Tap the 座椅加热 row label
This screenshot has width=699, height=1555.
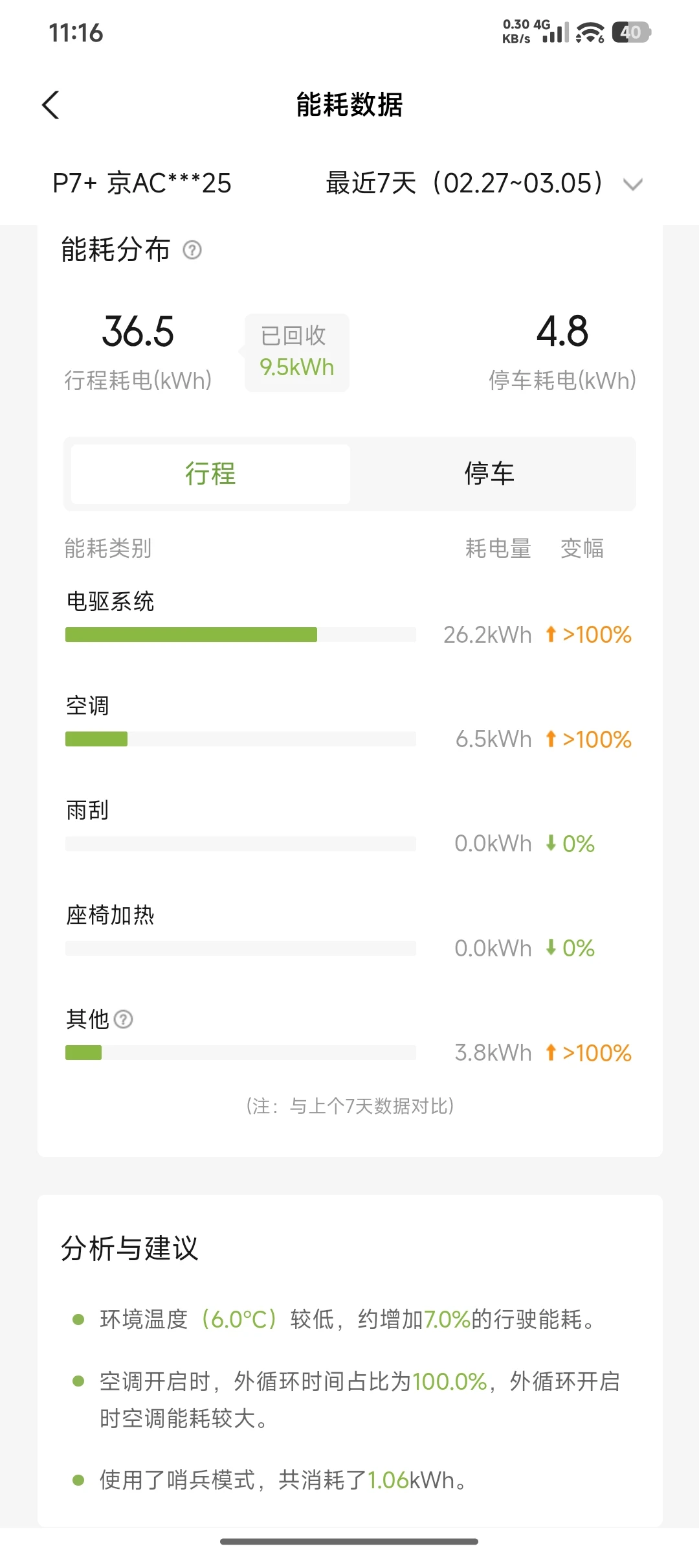111,915
